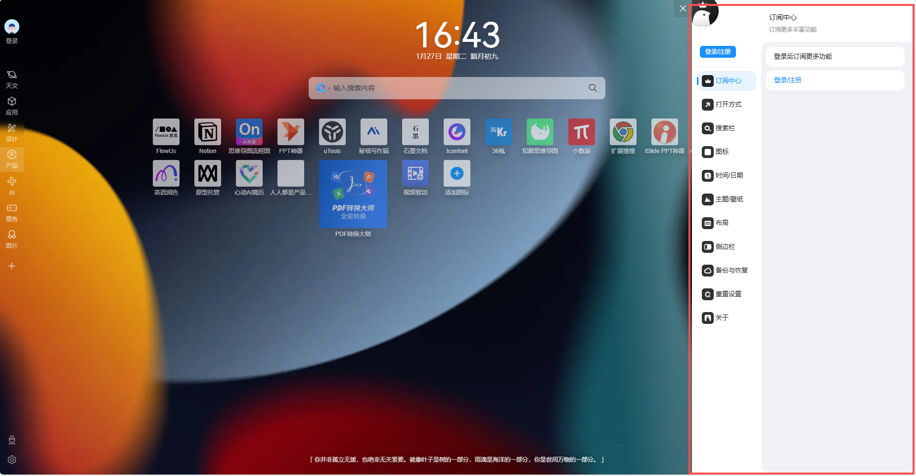Open the FlowUs shortcut
Screen dimensions: 916x476
(166, 132)
